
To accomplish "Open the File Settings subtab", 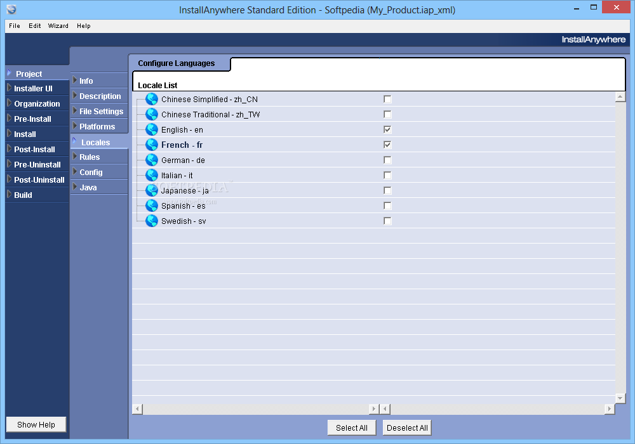I will click(99, 111).
